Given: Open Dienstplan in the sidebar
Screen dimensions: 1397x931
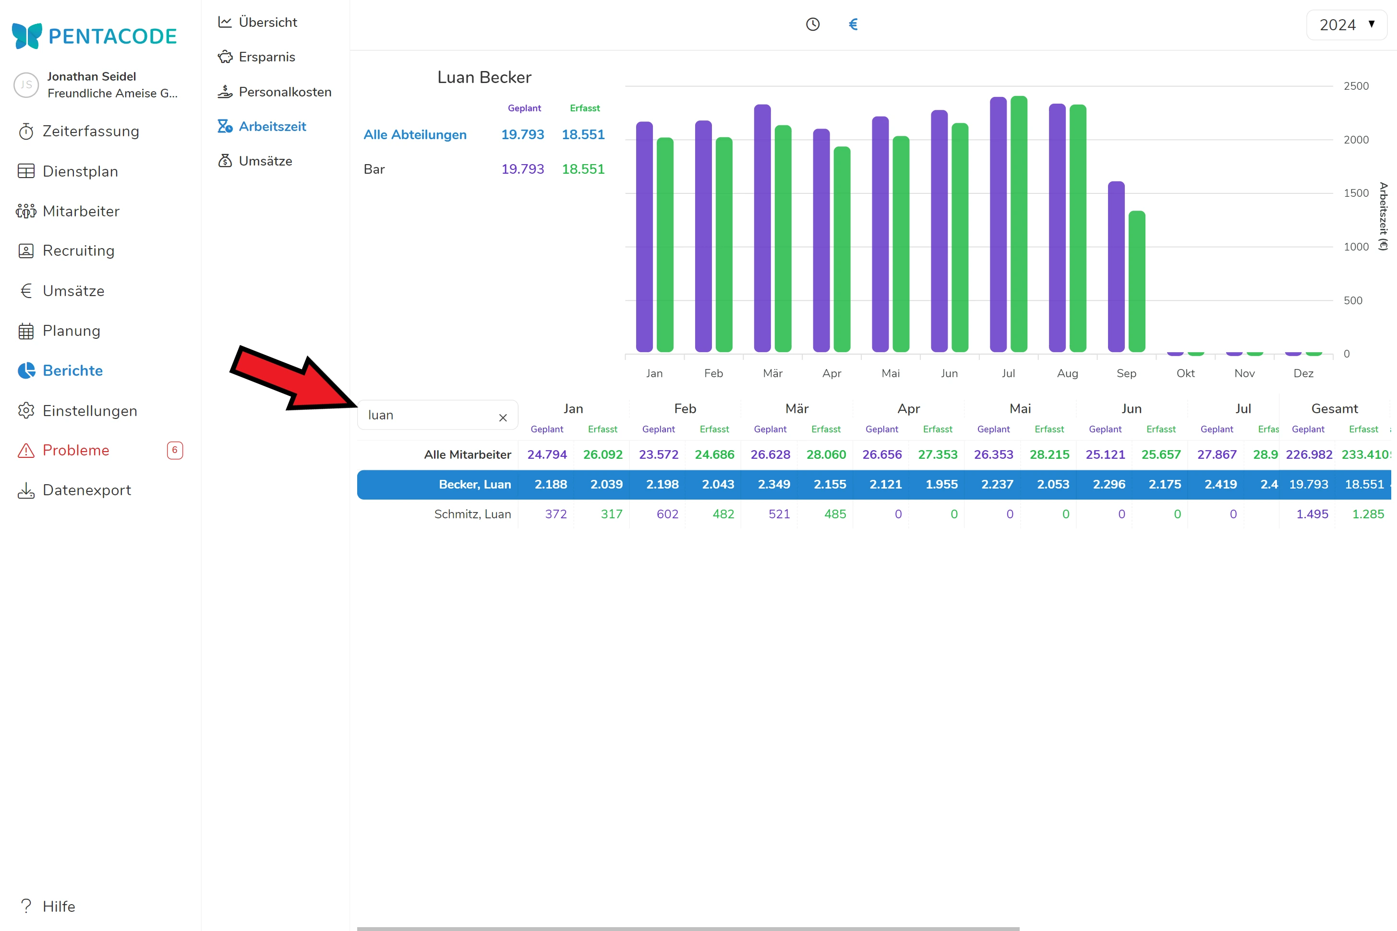Looking at the screenshot, I should pyautogui.click(x=80, y=171).
